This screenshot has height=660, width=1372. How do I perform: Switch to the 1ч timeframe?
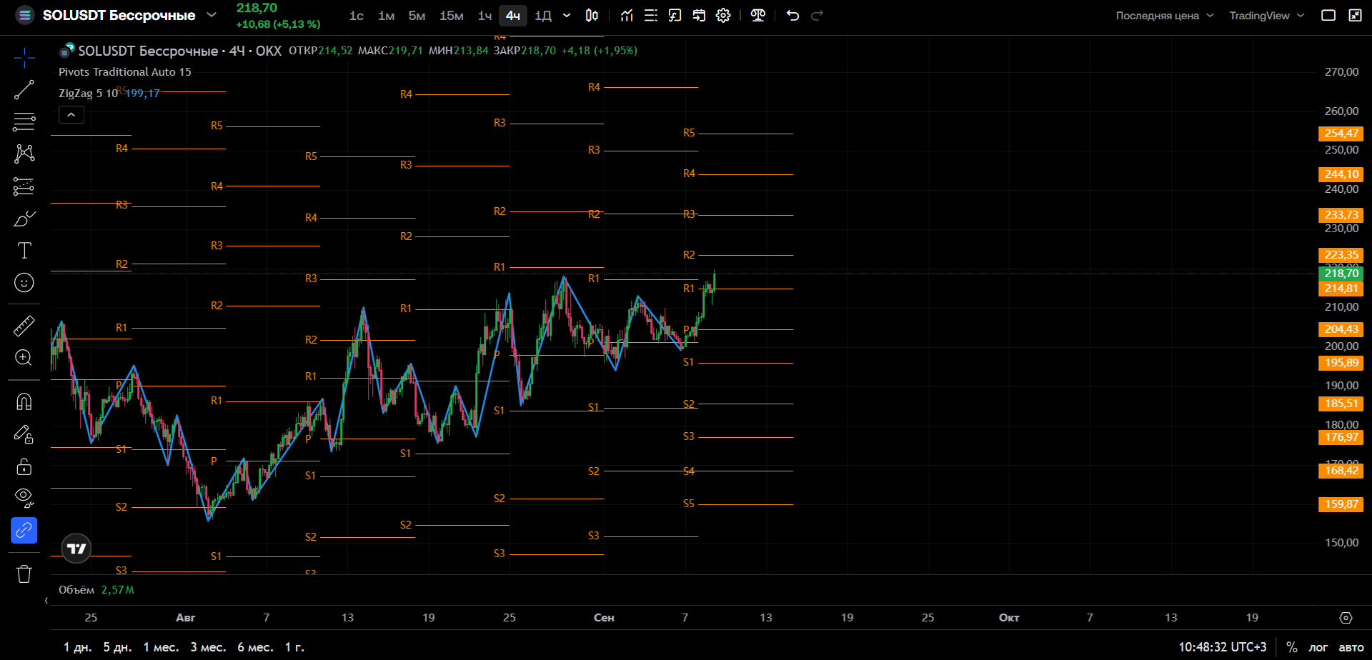pos(485,16)
